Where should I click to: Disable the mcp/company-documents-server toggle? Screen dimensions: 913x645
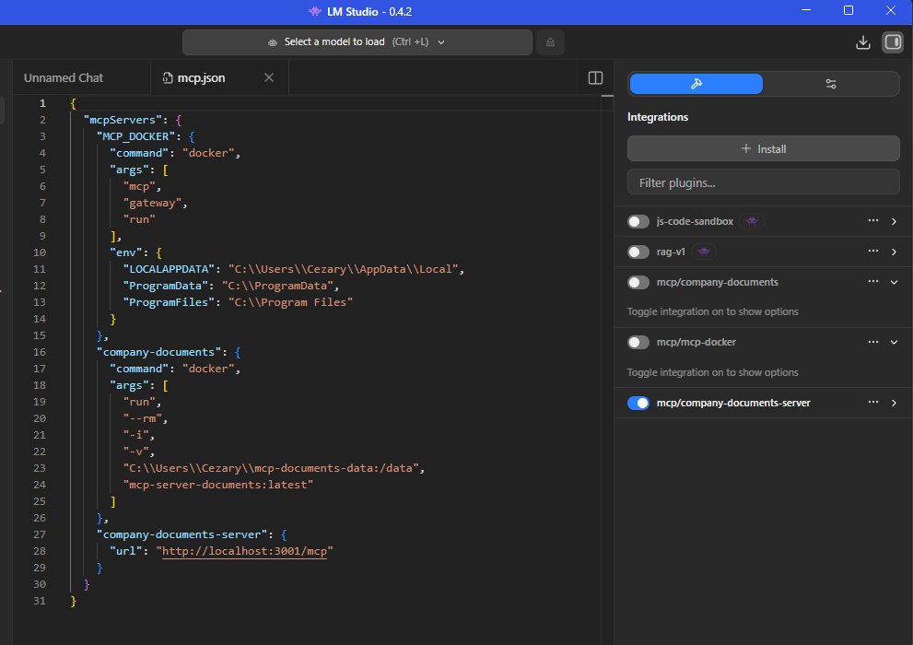pos(638,403)
